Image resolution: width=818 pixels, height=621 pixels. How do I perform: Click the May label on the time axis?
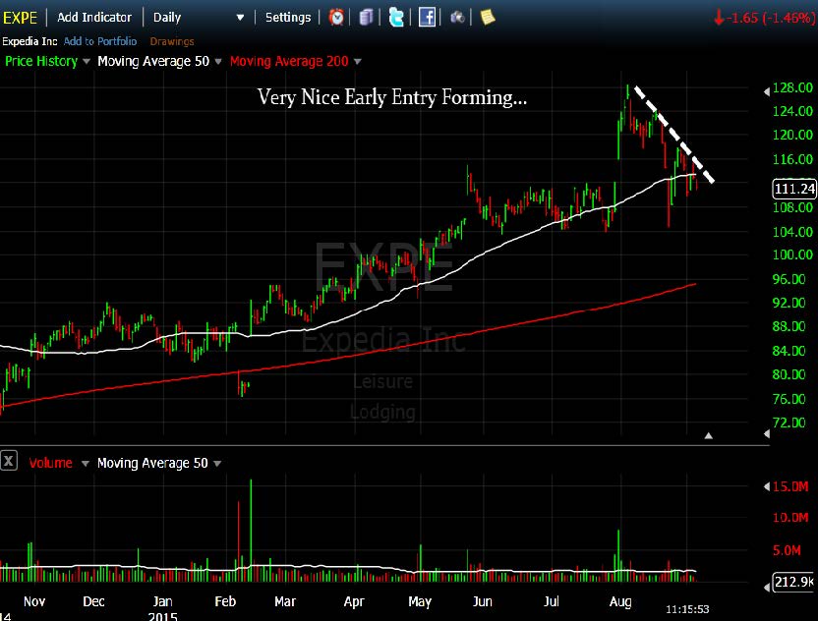pyautogui.click(x=420, y=602)
